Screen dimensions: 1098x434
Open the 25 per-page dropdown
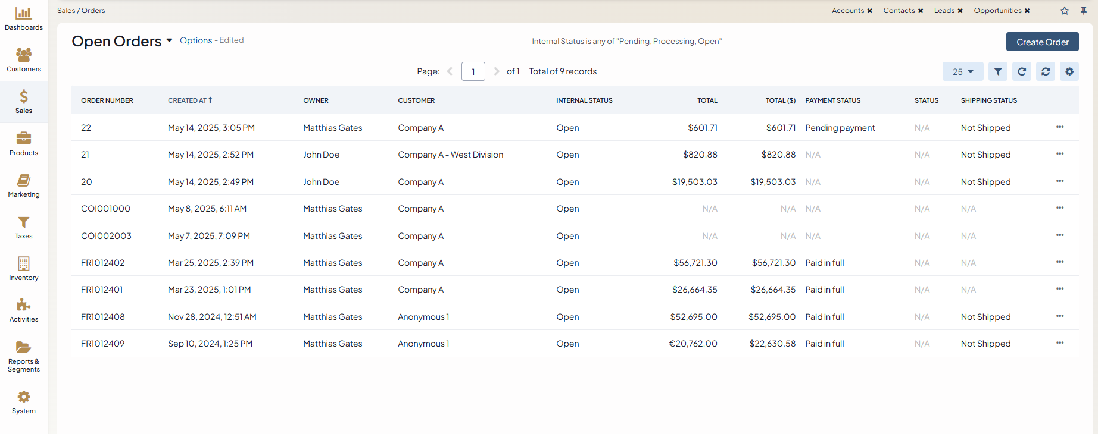point(962,71)
